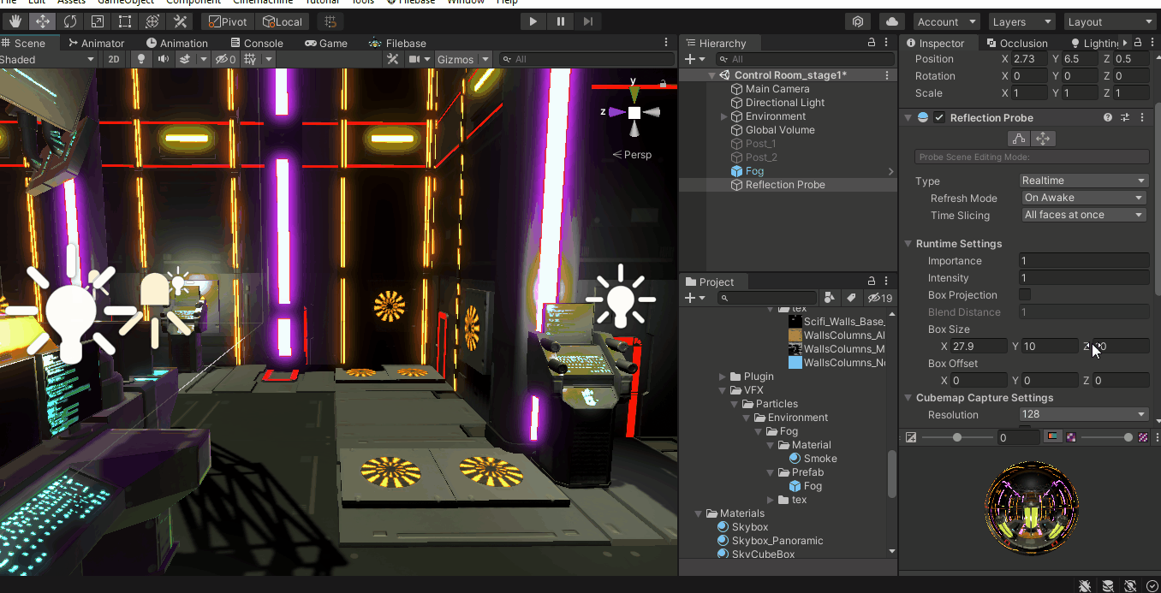Switch to the Occlusion tab
1161x593 pixels.
click(x=1015, y=43)
